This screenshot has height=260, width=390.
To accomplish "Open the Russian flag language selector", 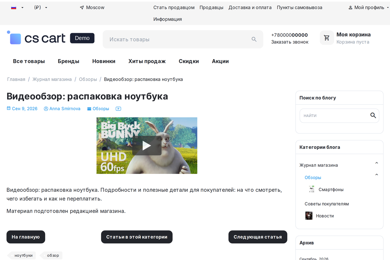I will point(17,7).
